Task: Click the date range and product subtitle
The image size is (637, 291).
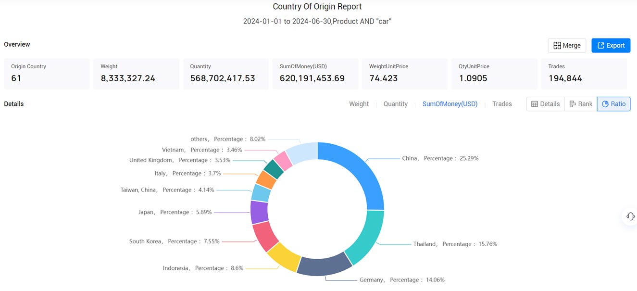Action: (x=317, y=22)
